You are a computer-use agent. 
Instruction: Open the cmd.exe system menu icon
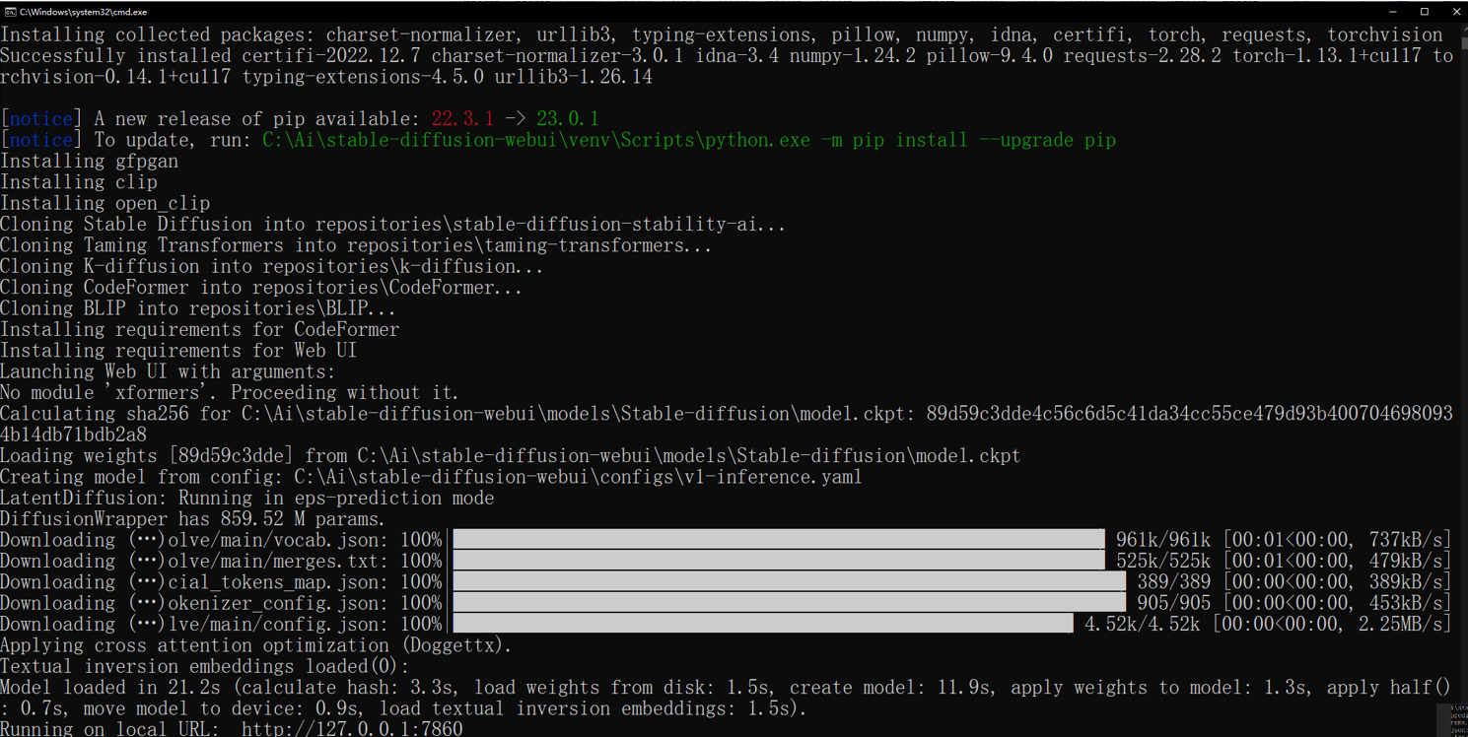10,12
